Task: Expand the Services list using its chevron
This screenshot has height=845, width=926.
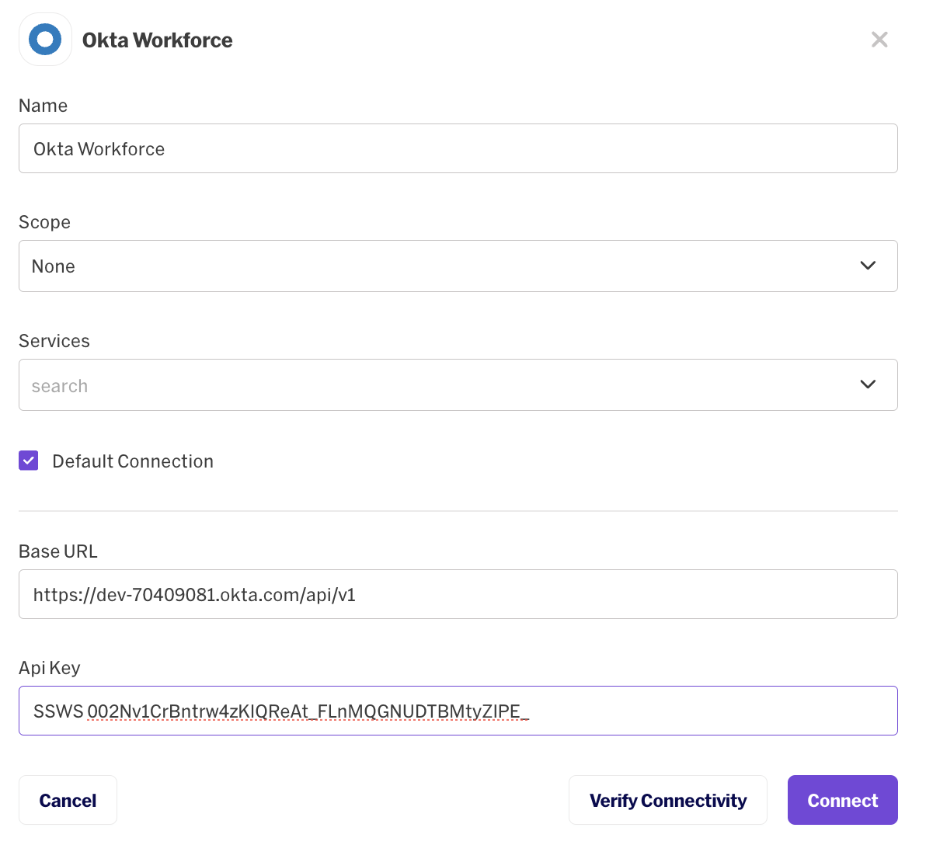Action: click(868, 384)
